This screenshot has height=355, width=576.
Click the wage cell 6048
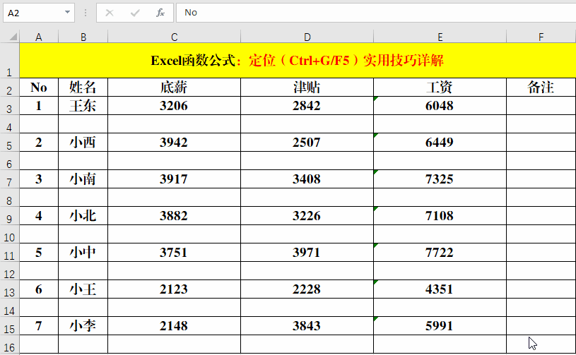440,106
